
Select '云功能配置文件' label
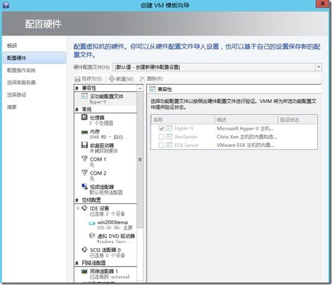107,97
